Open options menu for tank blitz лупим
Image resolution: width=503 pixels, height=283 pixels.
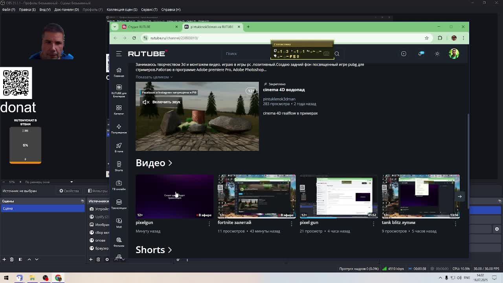pos(455,224)
